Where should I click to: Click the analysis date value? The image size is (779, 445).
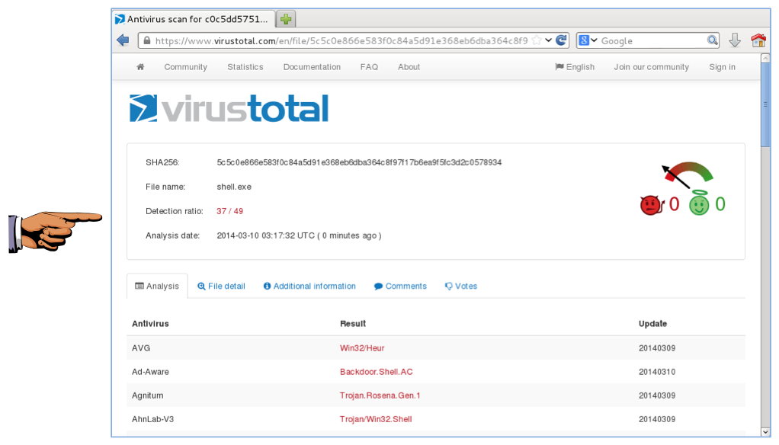click(x=299, y=235)
